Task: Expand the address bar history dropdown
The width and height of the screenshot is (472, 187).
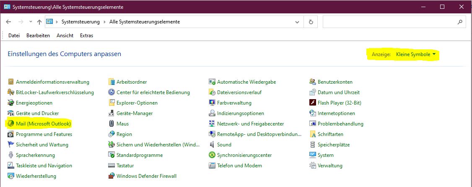Action: pyautogui.click(x=298, y=22)
